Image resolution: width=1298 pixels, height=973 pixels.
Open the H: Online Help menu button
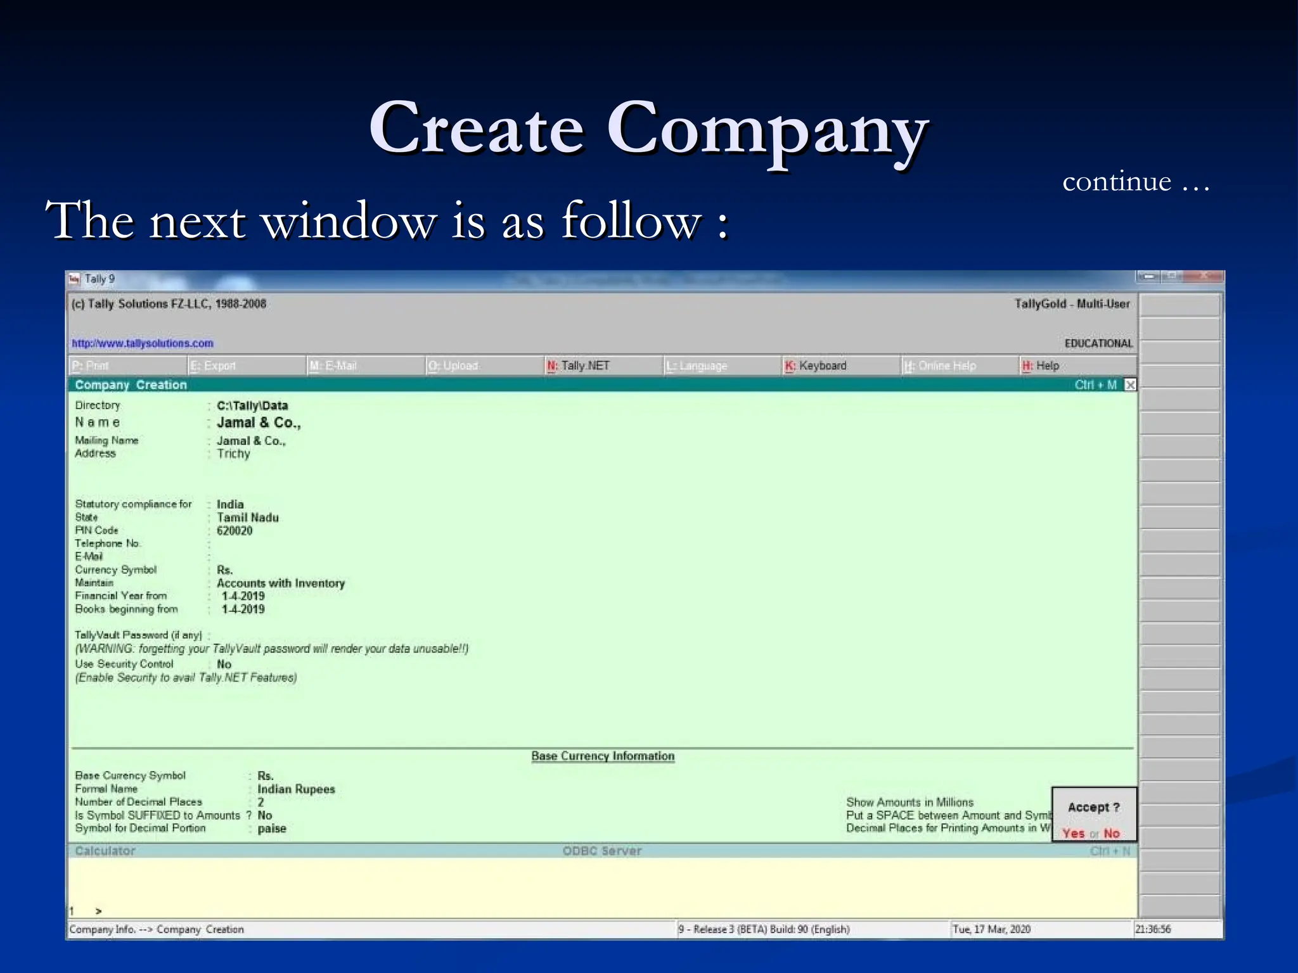pos(961,366)
